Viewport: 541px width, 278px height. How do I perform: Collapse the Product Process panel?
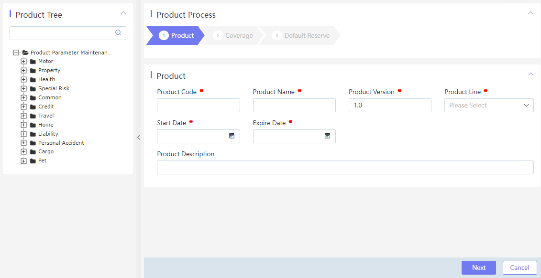click(530, 13)
